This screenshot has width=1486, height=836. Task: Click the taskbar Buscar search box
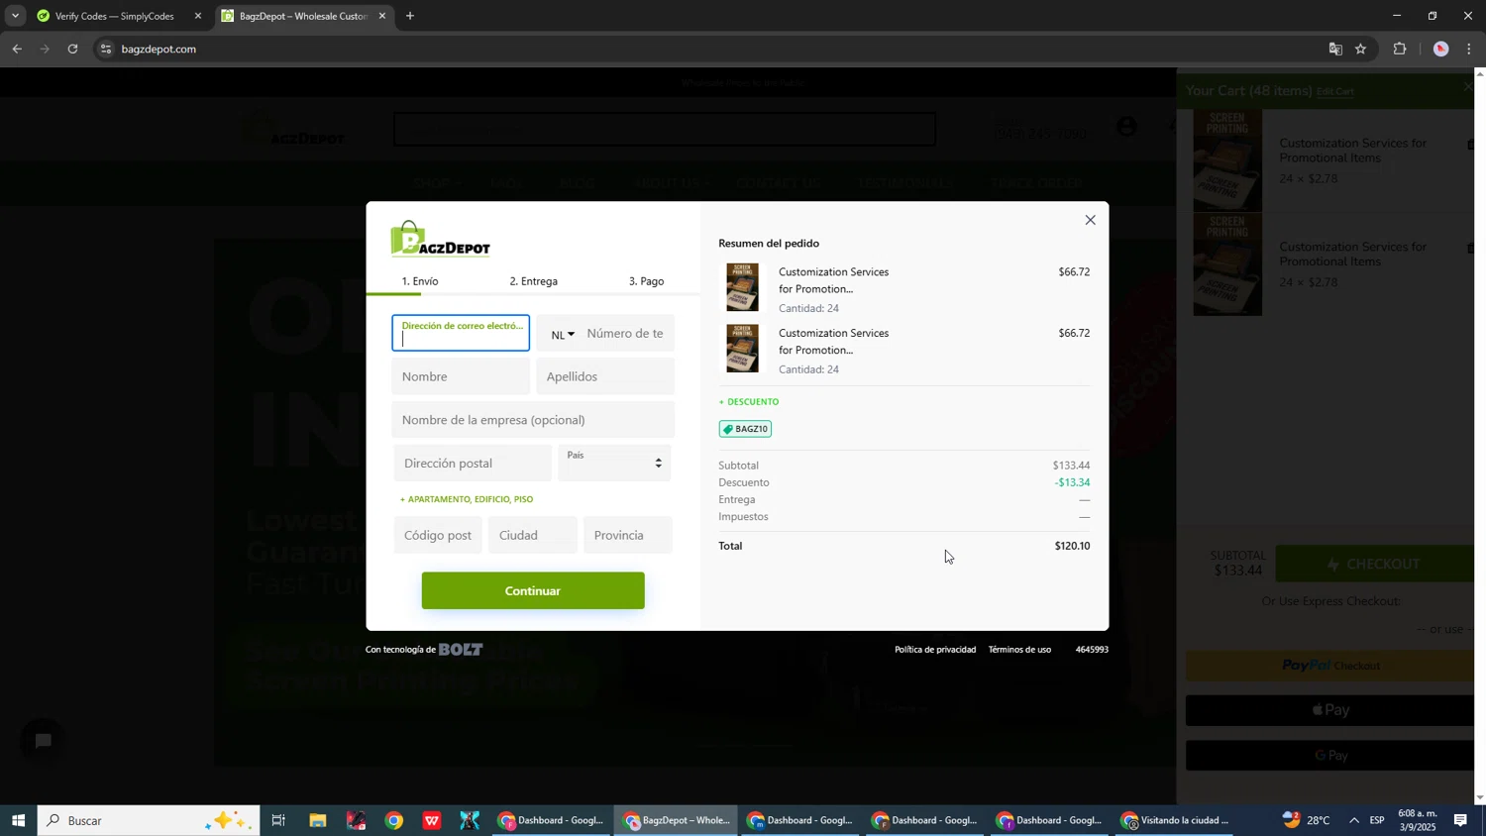[149, 820]
